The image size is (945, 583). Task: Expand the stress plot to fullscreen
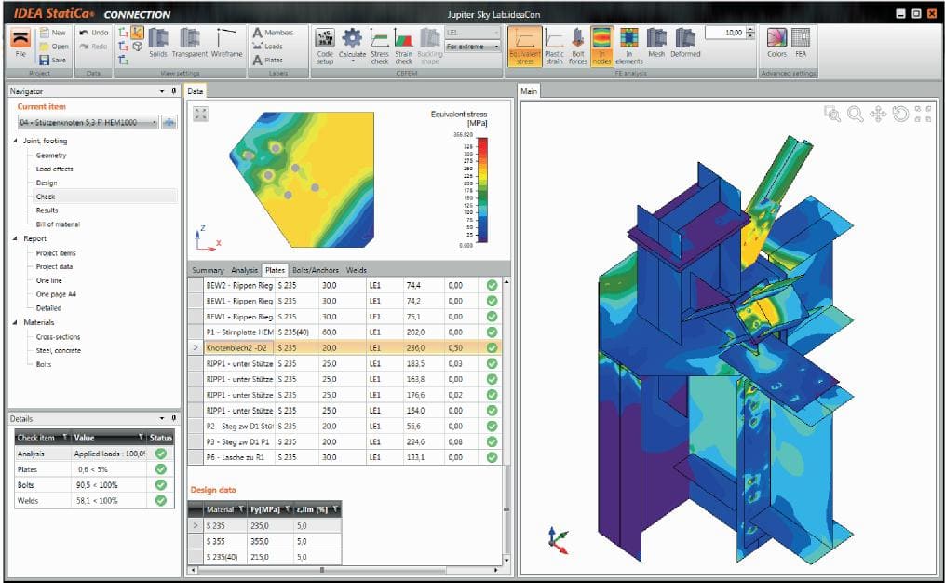pos(201,114)
